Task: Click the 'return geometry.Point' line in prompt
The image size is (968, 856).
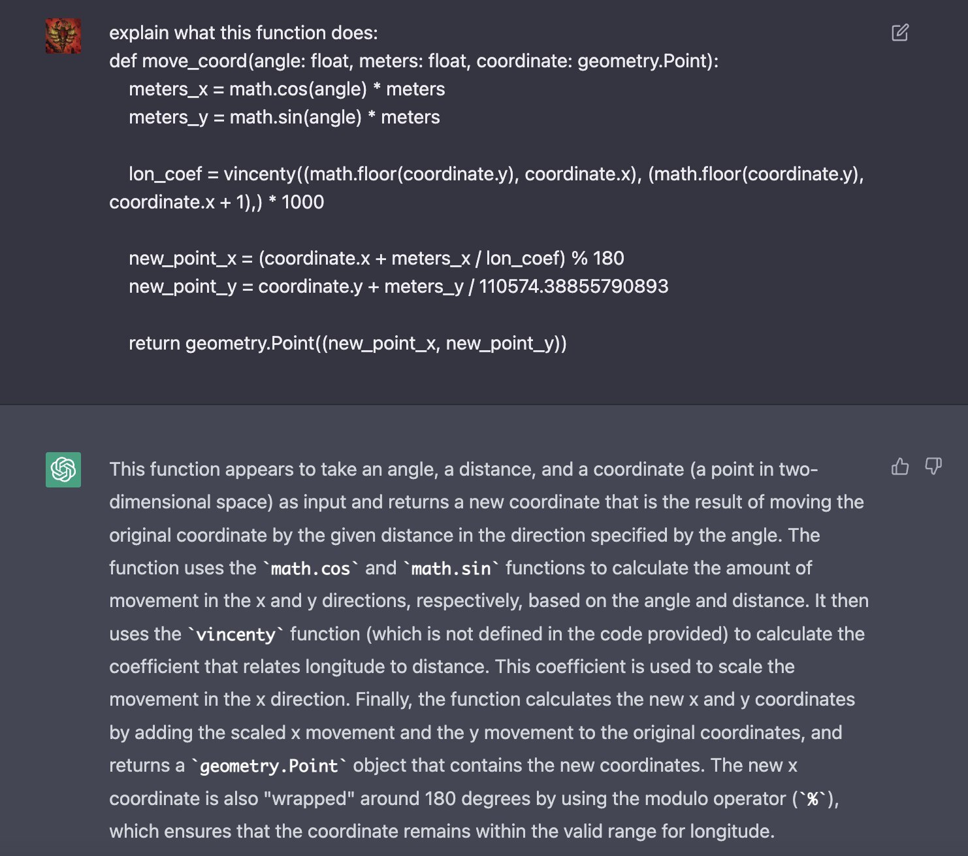Action: coord(347,344)
